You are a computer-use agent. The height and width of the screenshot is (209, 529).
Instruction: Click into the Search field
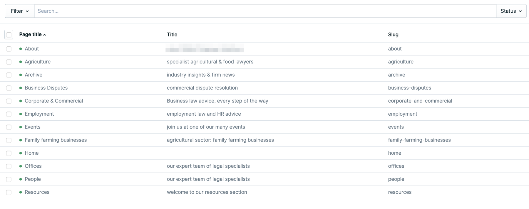(265, 11)
